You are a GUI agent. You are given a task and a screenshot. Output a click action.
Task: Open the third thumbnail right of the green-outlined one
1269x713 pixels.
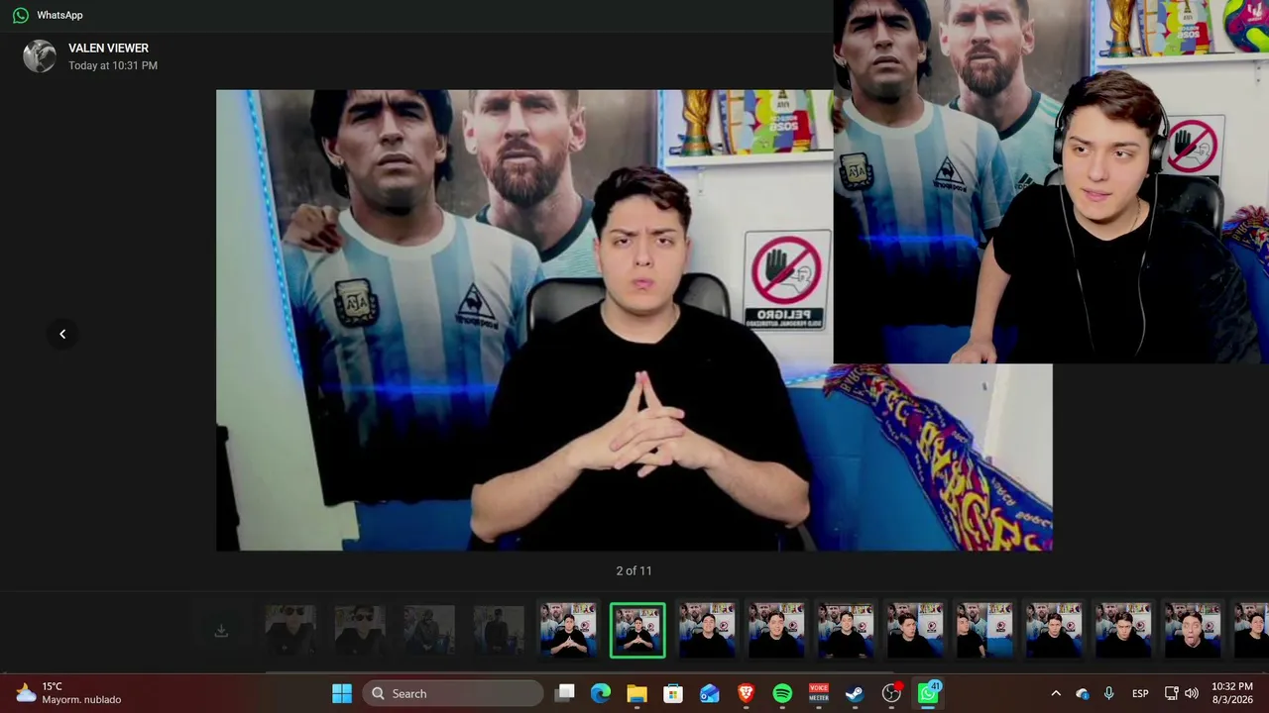point(846,631)
